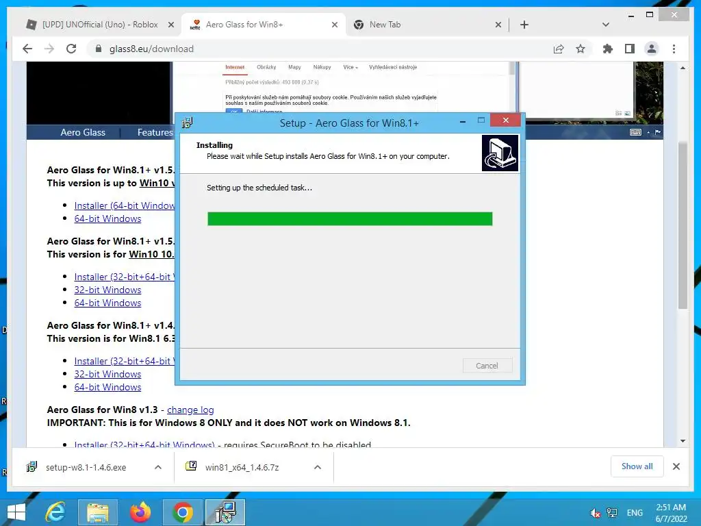The height and width of the screenshot is (526, 701).
Task: Click keyboard icon in the page screenshot banner
Action: (635, 132)
